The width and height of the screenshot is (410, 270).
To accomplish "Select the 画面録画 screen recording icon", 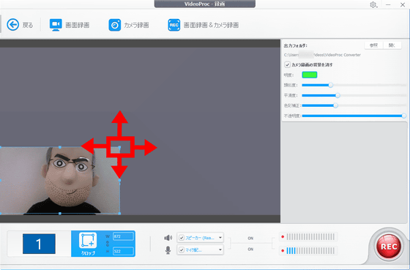I will [56, 25].
